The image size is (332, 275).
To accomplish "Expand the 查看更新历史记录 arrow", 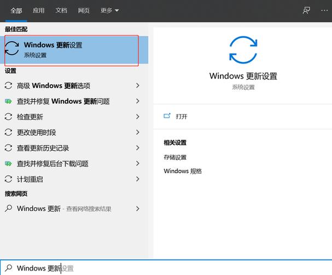I will tap(138, 148).
